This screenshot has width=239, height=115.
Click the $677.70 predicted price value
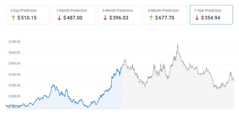(165, 18)
